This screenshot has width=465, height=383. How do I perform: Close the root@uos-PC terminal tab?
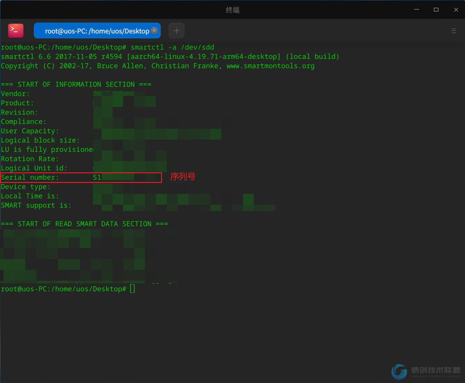[154, 30]
